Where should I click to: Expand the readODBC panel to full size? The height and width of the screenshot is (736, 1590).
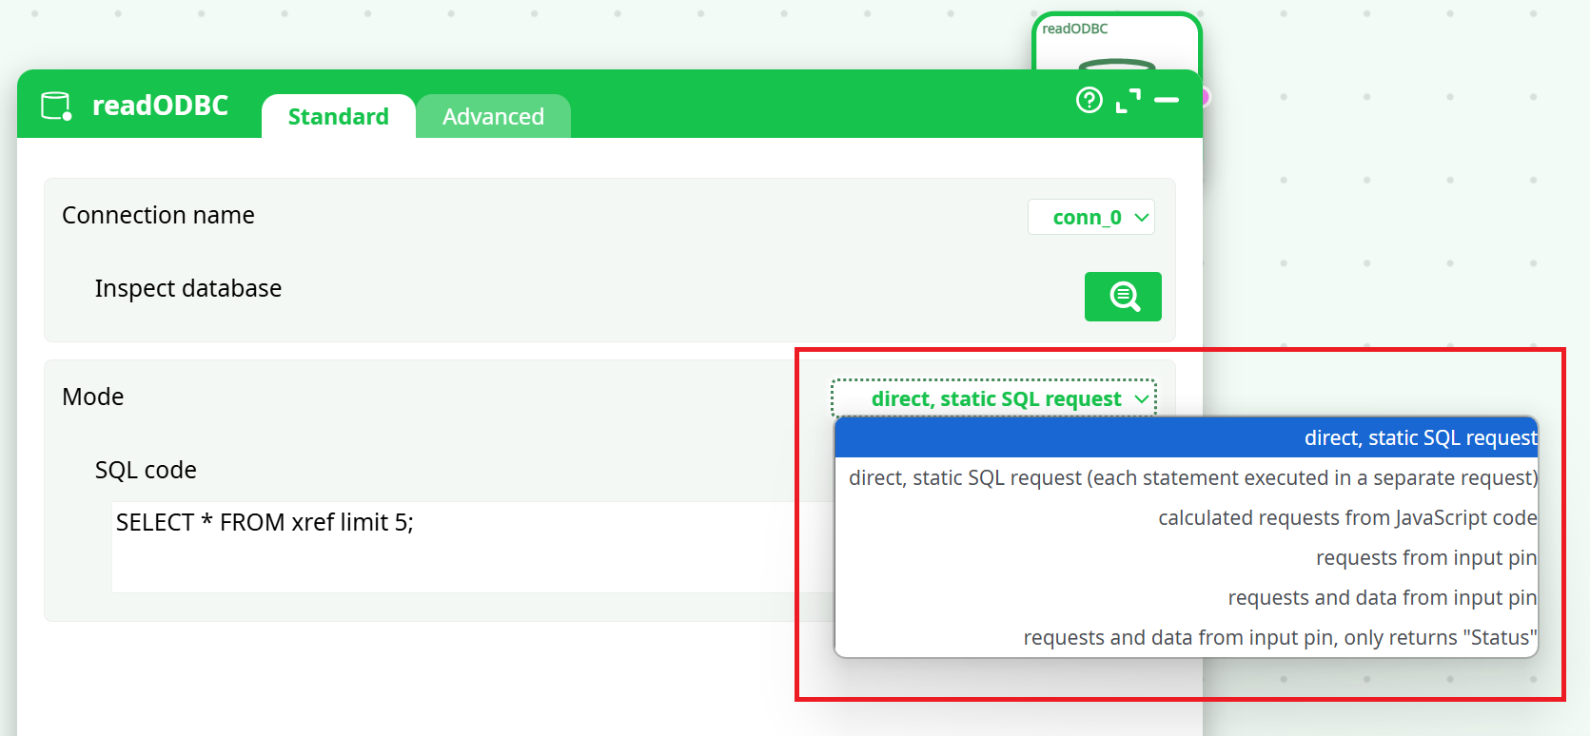pos(1128,101)
